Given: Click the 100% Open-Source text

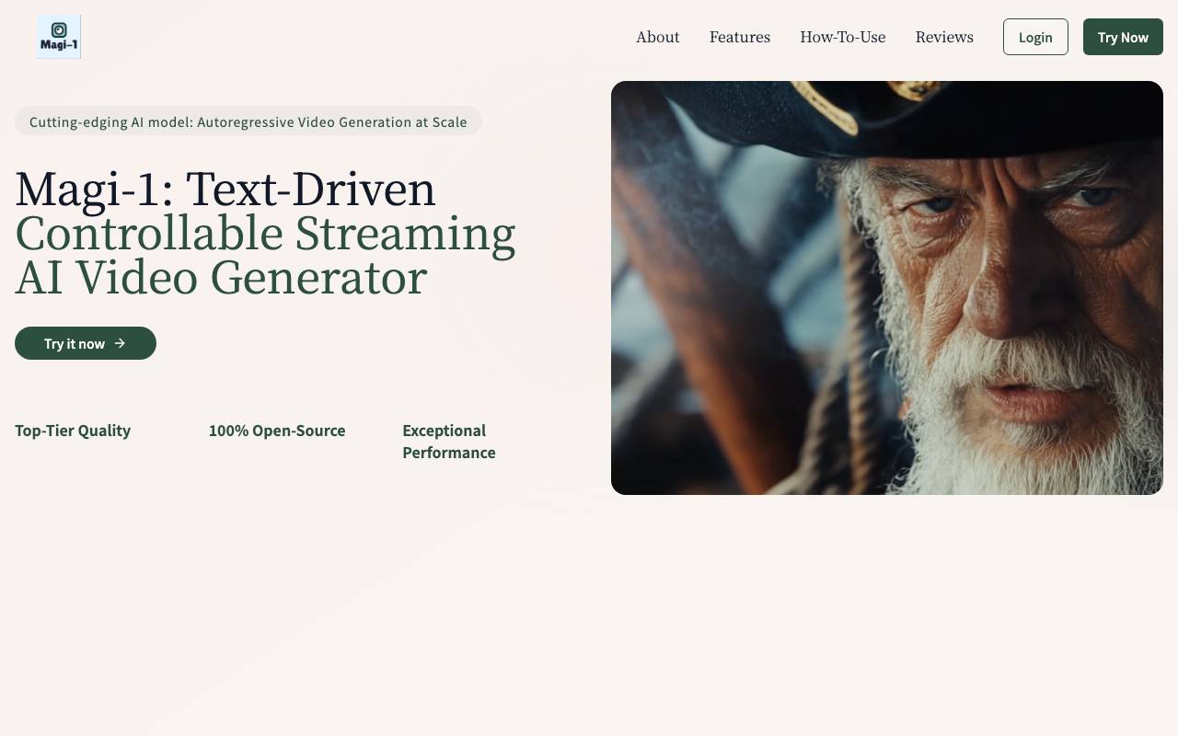Looking at the screenshot, I should [277, 431].
